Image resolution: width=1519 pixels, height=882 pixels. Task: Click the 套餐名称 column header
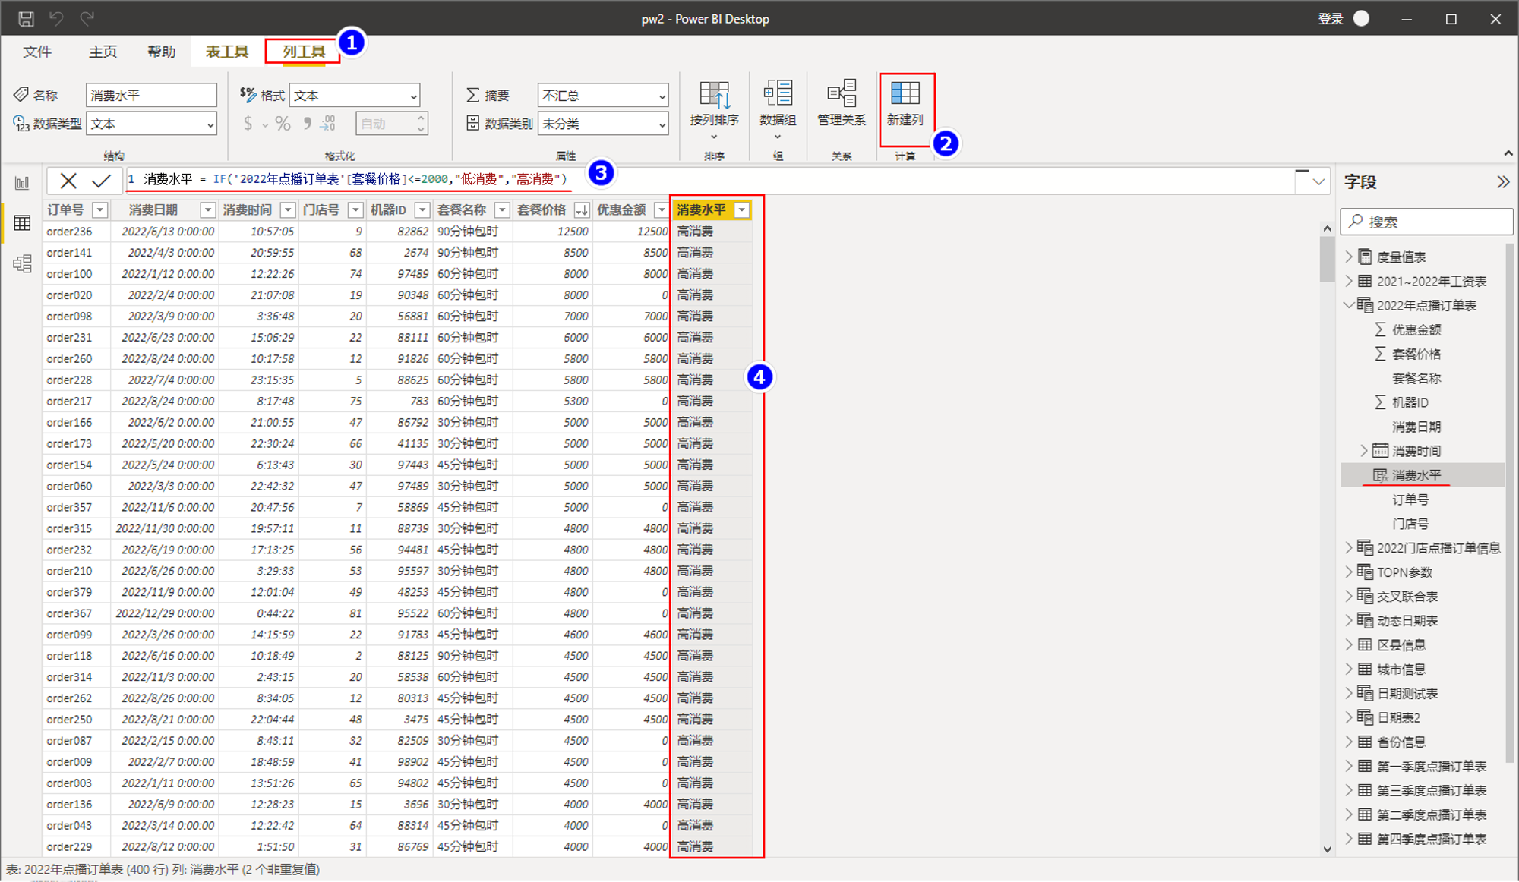click(463, 209)
